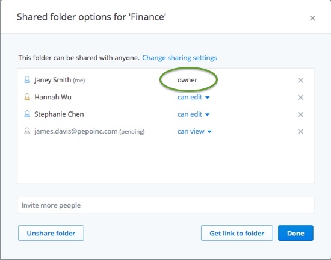
Task: Click the Unshare folder button
Action: tap(51, 233)
